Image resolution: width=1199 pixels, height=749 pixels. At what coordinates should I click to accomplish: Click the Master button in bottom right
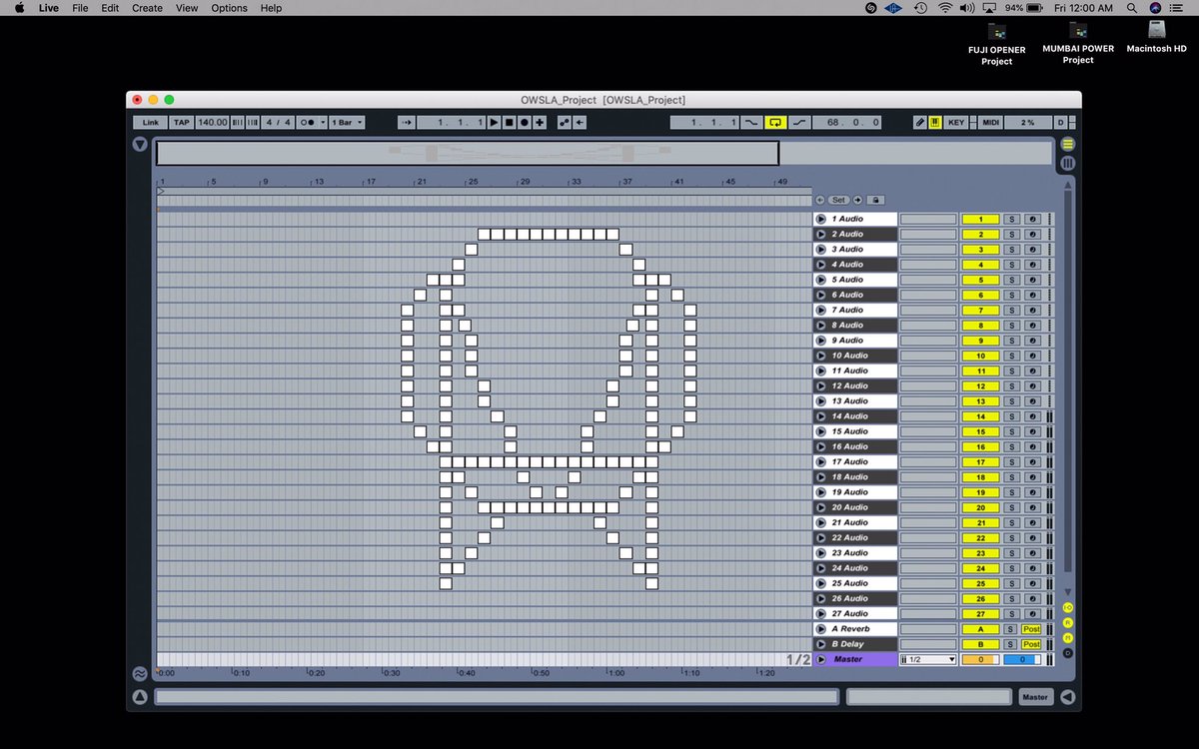(x=1035, y=697)
